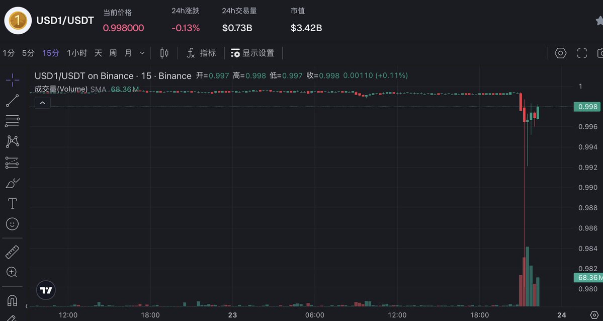Select the brush drawing tool
Viewport: 603px width, 321px height.
pyautogui.click(x=12, y=183)
